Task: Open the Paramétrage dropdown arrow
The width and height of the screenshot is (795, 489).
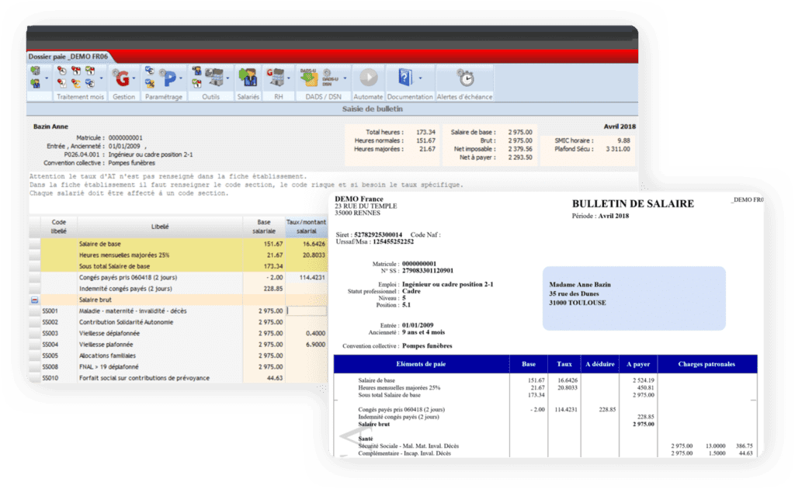Action: point(181,78)
